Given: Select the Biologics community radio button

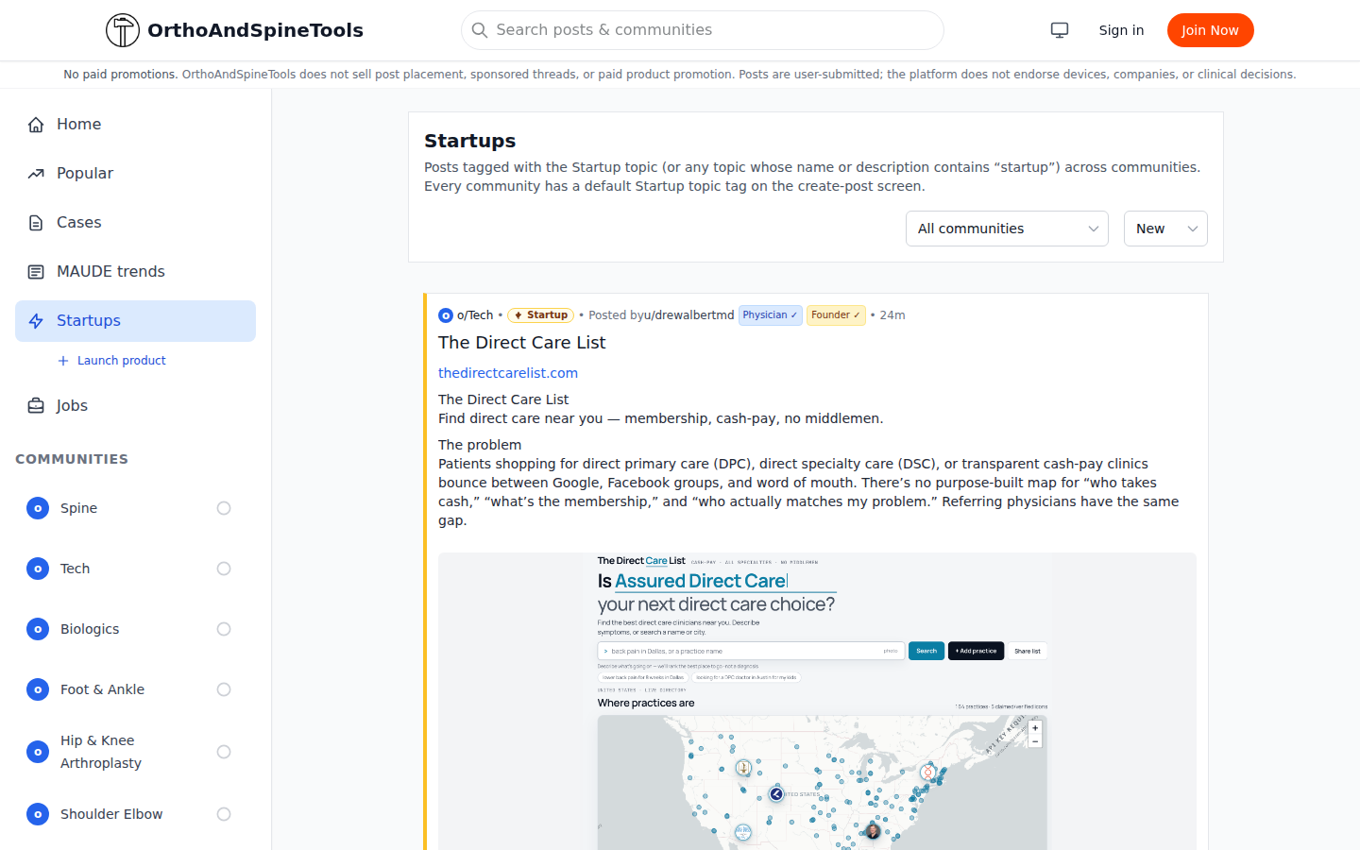Looking at the screenshot, I should tap(224, 629).
